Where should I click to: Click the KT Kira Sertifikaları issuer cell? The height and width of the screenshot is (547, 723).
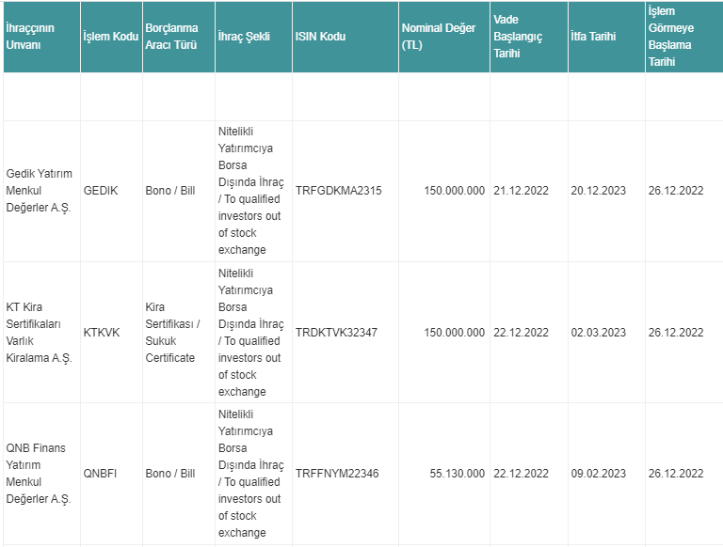40,333
